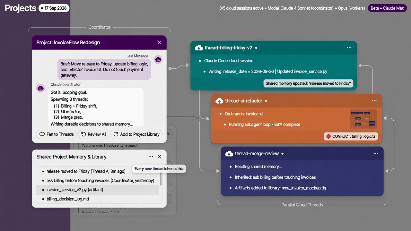Screen dimensions: 411x231
Task: Select the invoice_service_v2.py artifact entry
Action: (x=98, y=190)
